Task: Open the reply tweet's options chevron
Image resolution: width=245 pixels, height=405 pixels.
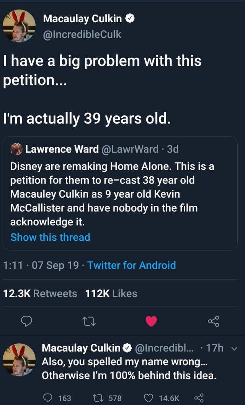Action: coord(235,348)
